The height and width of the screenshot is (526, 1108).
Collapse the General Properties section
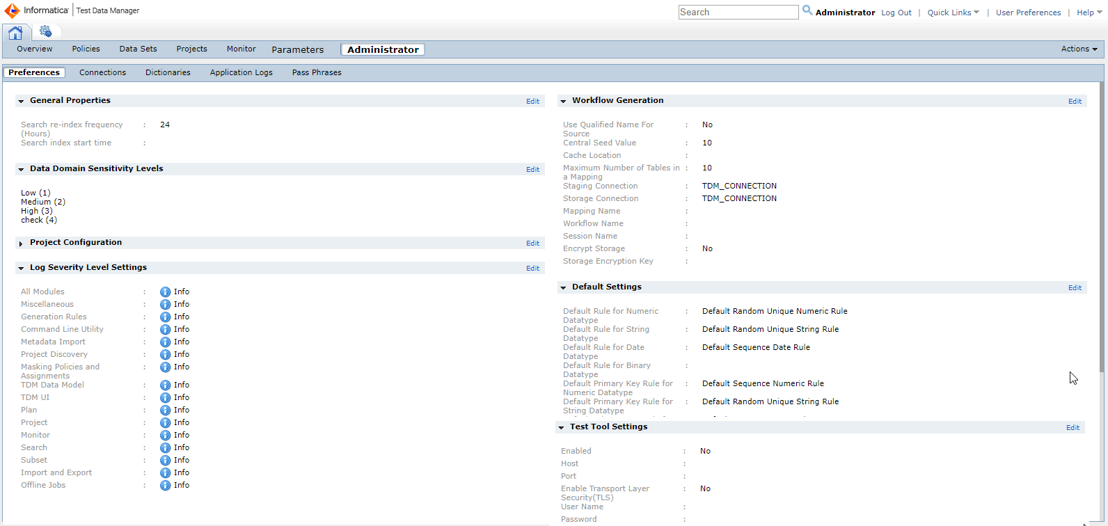(21, 102)
